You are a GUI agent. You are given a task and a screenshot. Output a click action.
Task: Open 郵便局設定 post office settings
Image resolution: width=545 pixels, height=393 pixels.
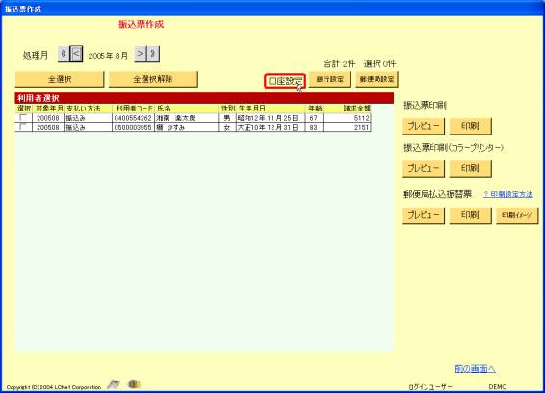pyautogui.click(x=376, y=80)
